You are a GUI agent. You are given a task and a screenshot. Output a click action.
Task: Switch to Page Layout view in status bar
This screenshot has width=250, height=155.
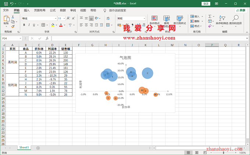coord(197,152)
